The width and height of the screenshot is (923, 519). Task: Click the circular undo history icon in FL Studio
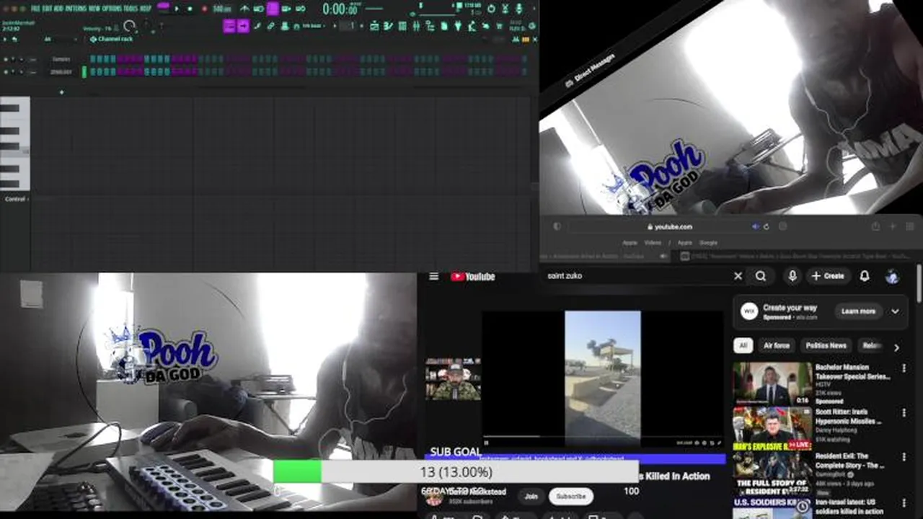[x=491, y=9]
